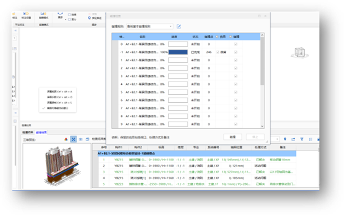The image size is (344, 215).
Task: Collapse the lower left panel with chevron icon
Action: point(15,113)
